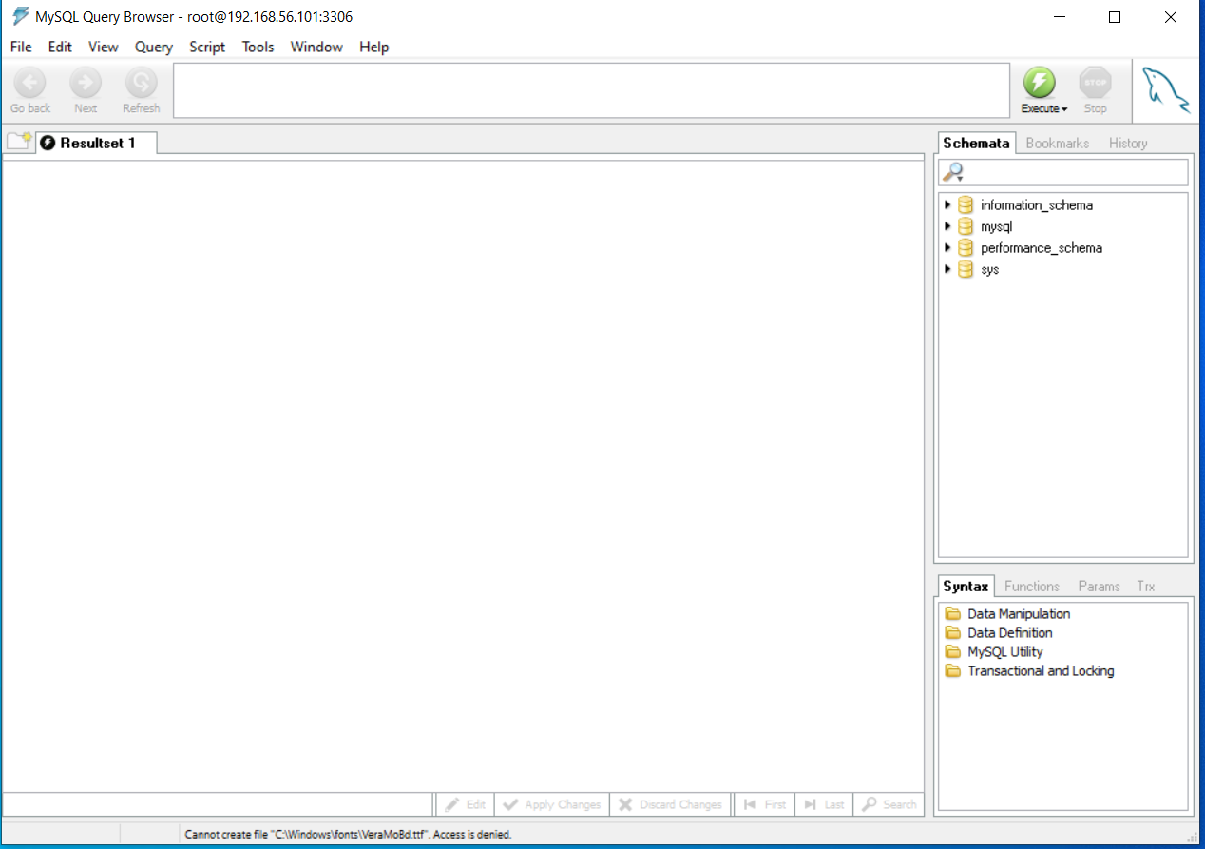Select the Data Definition syntax entry
1205x849 pixels.
1010,633
